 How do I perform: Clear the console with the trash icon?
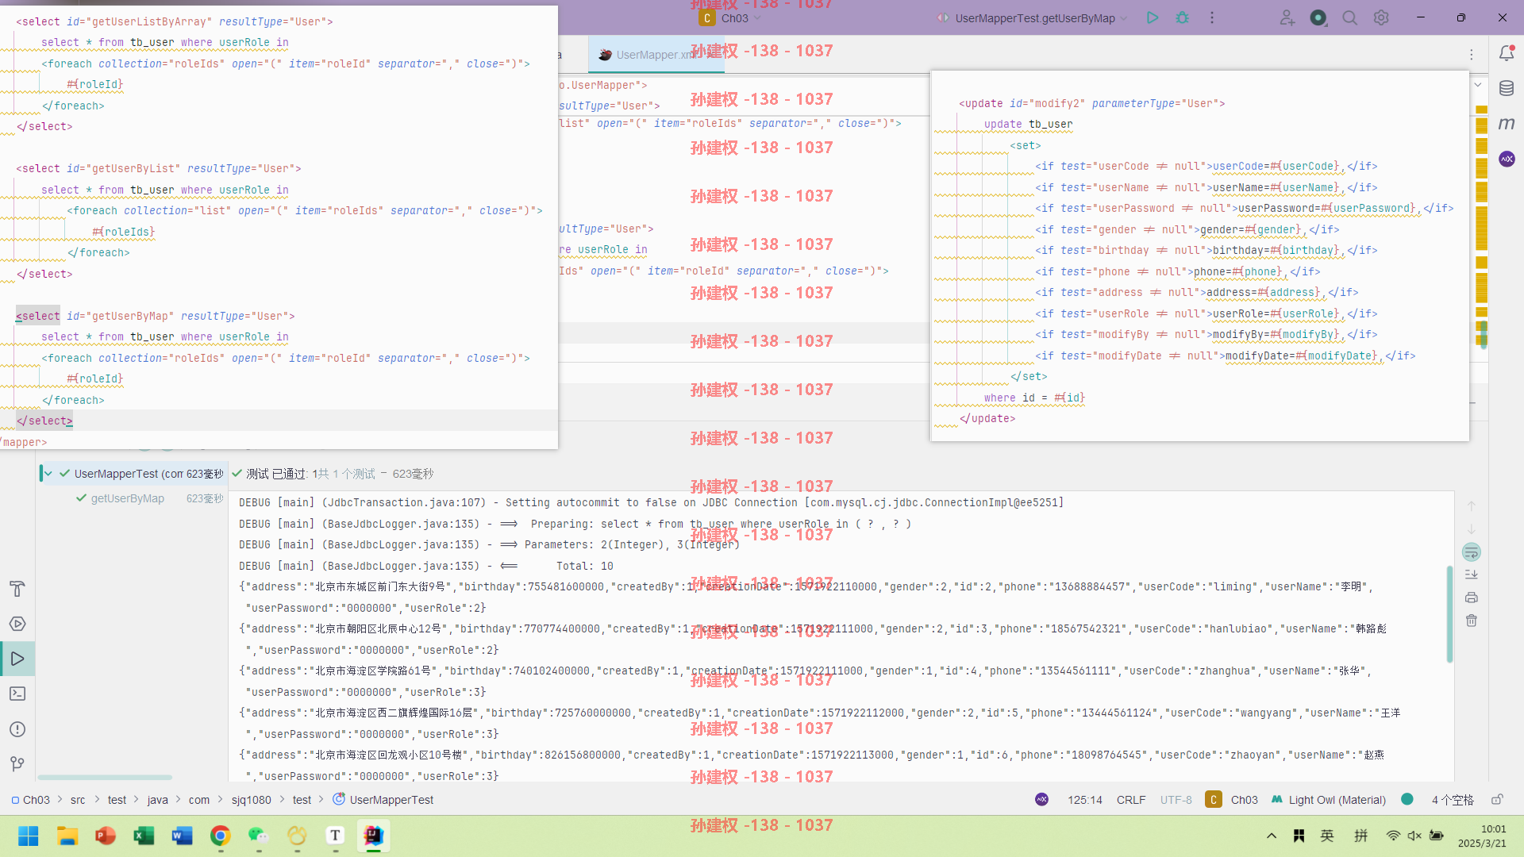pyautogui.click(x=1471, y=621)
